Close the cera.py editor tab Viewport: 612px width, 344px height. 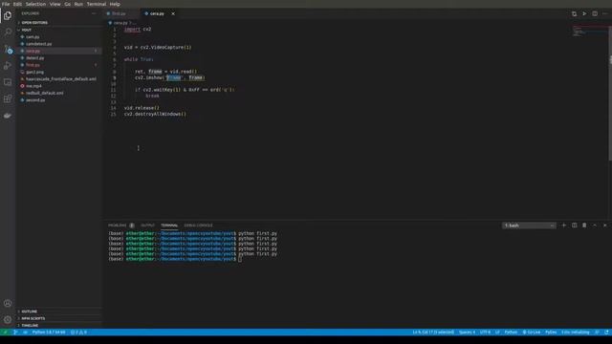[x=173, y=13]
